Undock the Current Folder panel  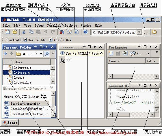click(46, 47)
